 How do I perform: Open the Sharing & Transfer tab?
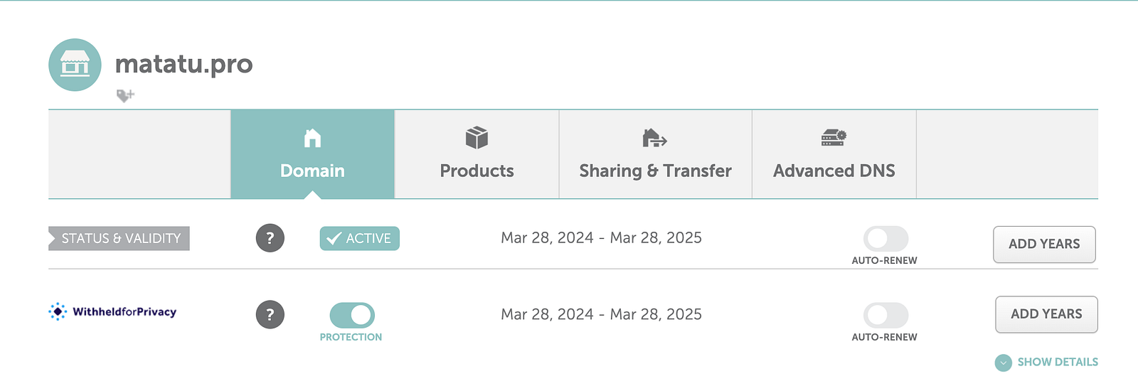coord(655,154)
